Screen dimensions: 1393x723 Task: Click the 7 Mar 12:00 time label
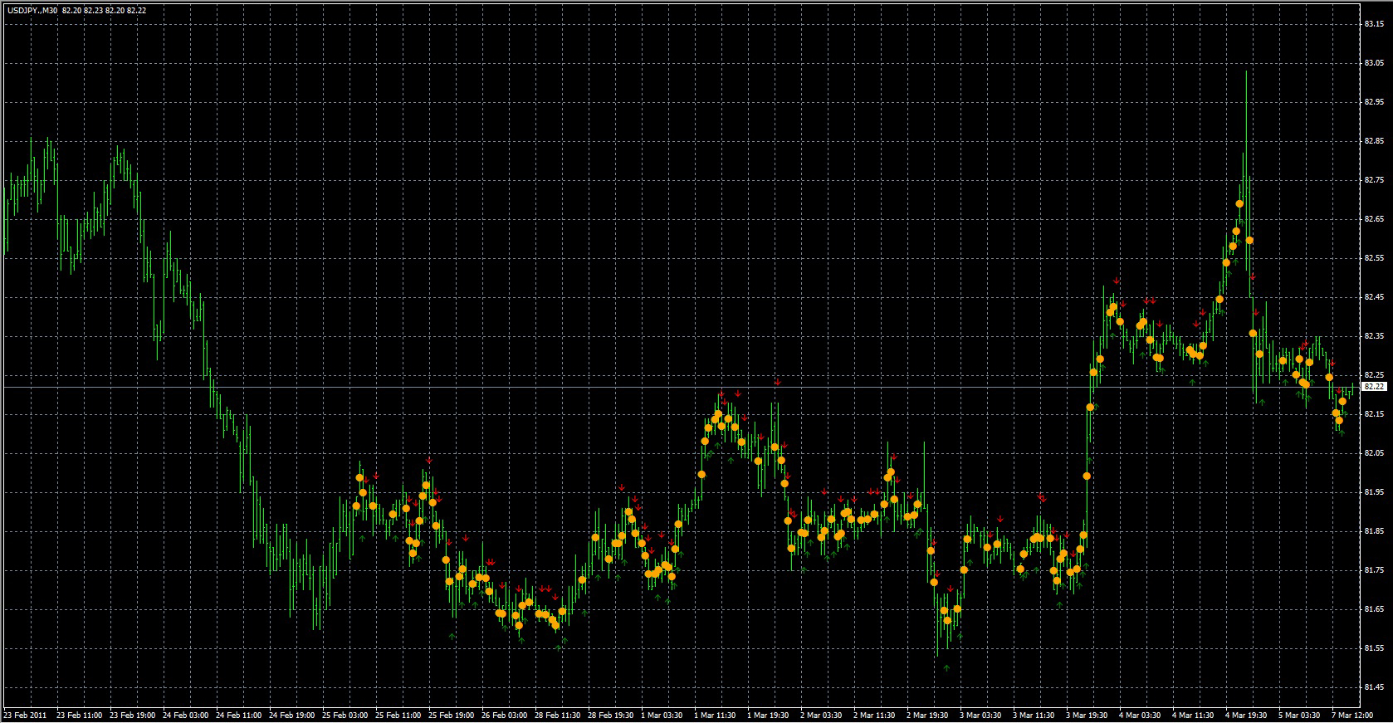(1354, 715)
